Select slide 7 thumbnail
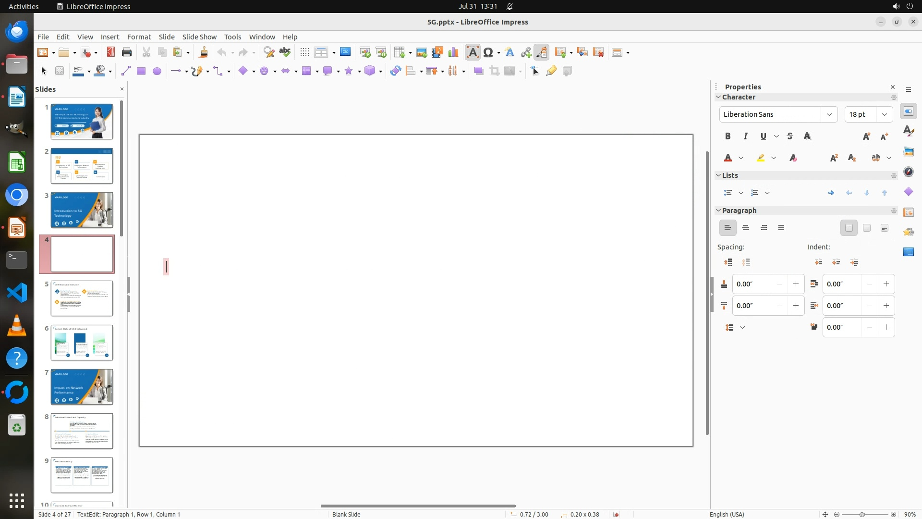922x519 pixels. coord(82,387)
